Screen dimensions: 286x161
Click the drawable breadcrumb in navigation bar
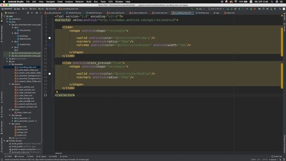(x=51, y=9)
